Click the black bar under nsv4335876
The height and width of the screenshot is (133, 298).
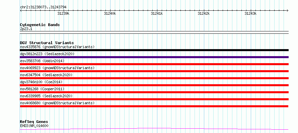[x=154, y=50]
